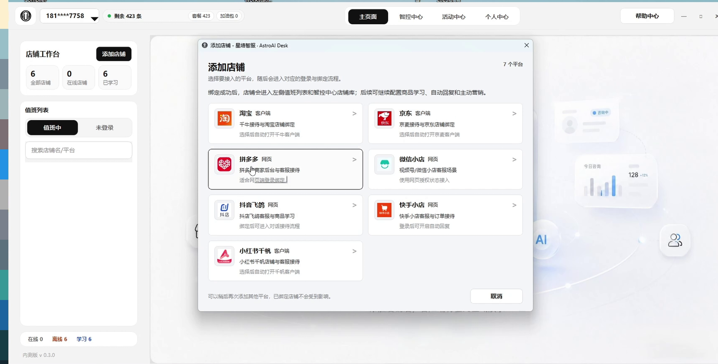Click the 全部店铺 count card
718x364 pixels.
point(42,78)
